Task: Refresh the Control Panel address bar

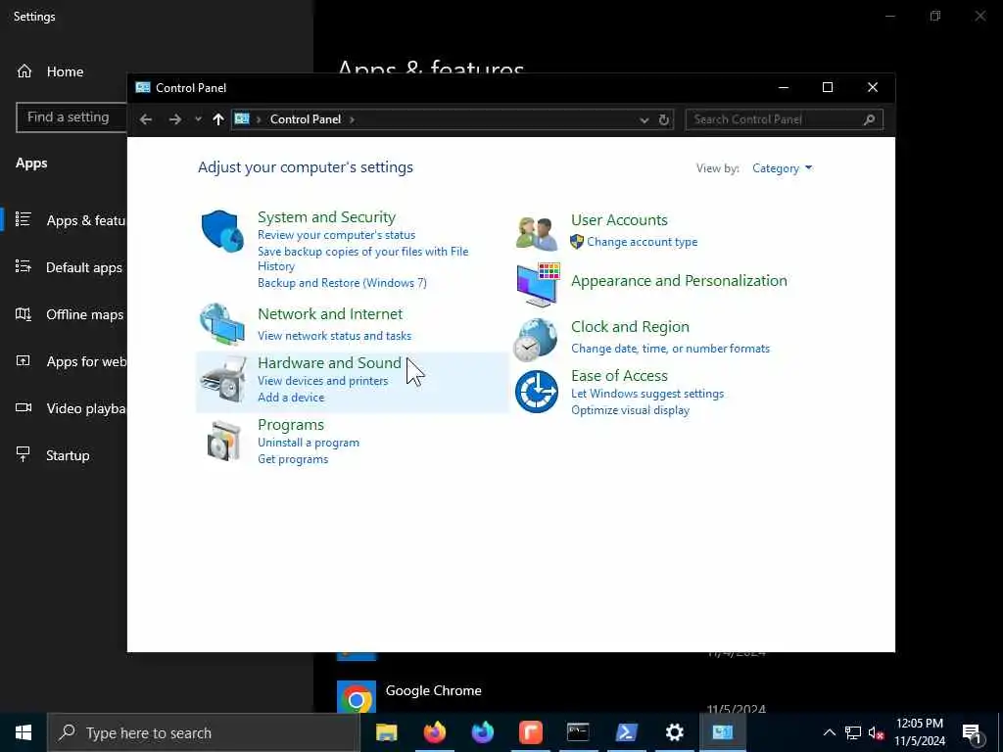Action: (x=664, y=119)
